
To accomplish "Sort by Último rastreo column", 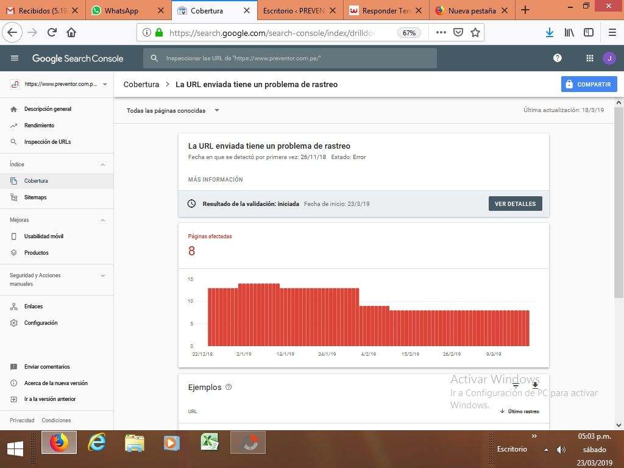I will pos(520,411).
